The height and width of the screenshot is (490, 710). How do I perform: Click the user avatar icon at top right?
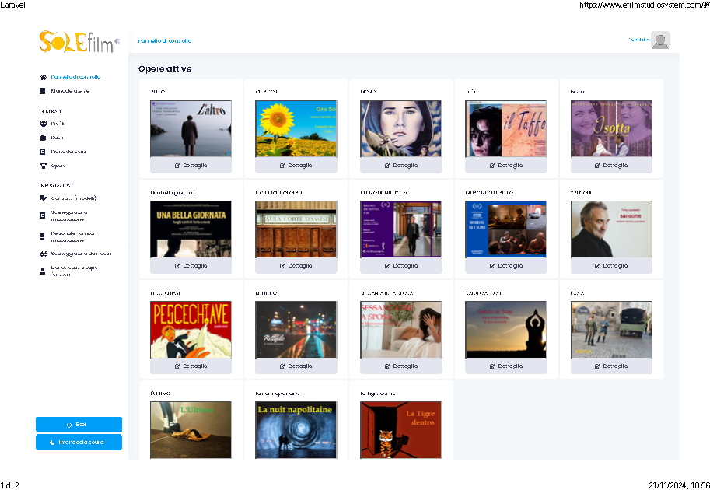pos(660,40)
